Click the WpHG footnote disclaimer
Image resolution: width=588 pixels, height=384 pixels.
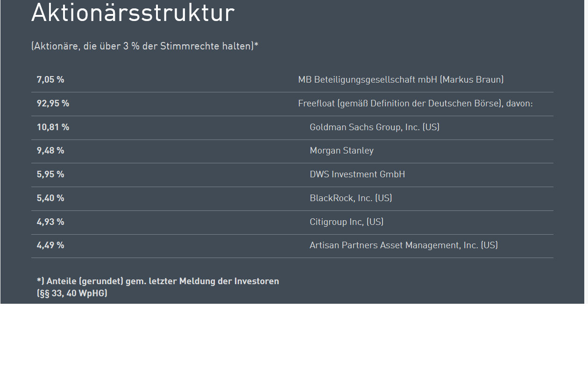pos(158,287)
